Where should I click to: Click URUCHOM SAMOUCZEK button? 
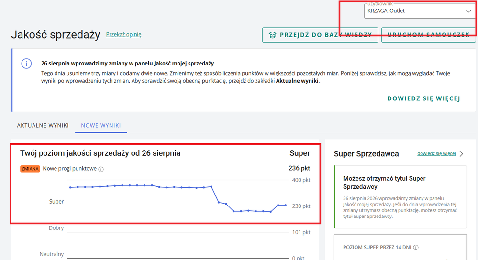428,35
